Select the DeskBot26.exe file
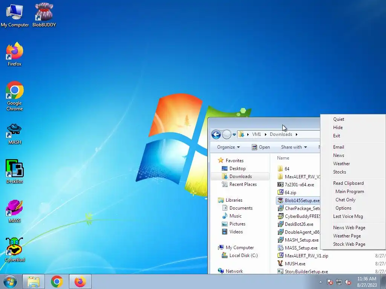This screenshot has height=289, width=386. pyautogui.click(x=299, y=224)
